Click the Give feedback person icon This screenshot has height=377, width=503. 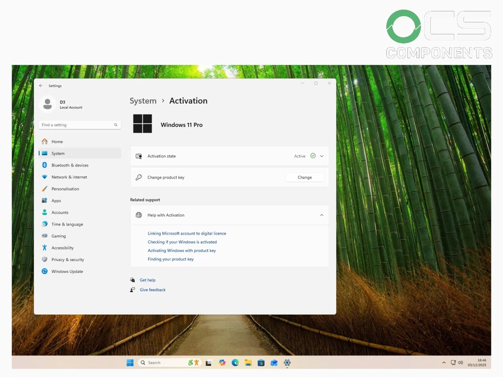pyautogui.click(x=133, y=290)
